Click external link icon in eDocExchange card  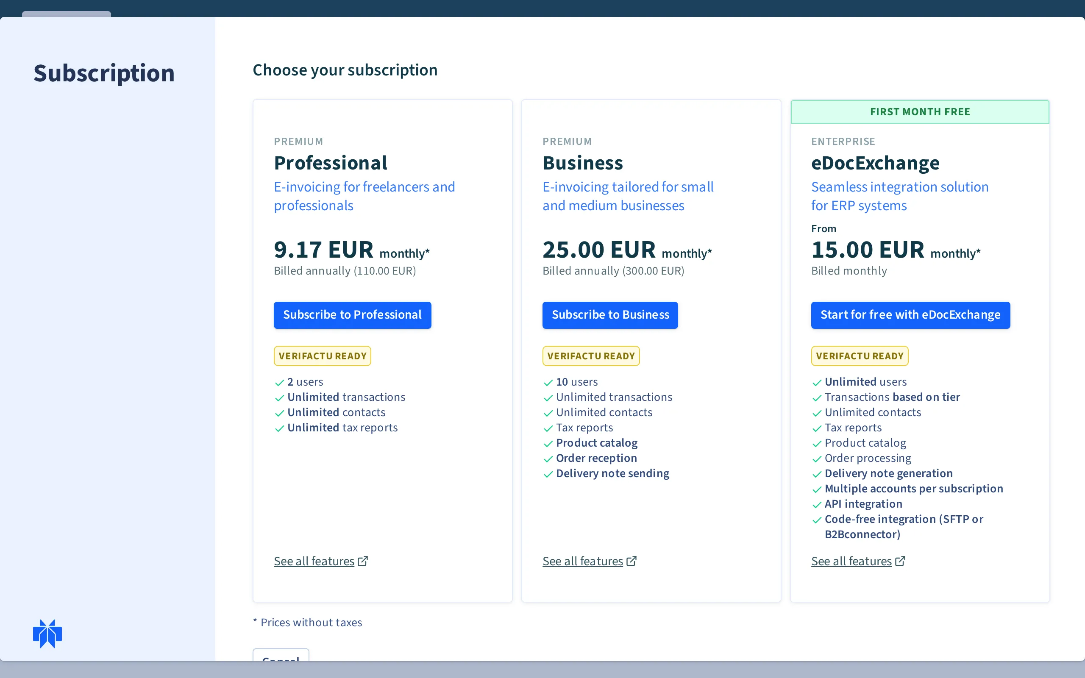tap(900, 561)
